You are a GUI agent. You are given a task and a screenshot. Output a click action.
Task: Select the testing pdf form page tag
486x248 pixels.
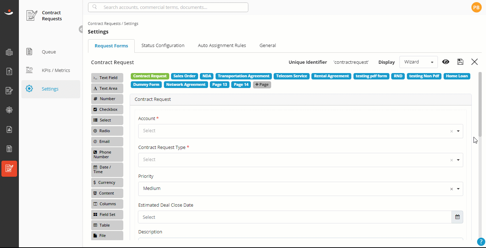371,76
